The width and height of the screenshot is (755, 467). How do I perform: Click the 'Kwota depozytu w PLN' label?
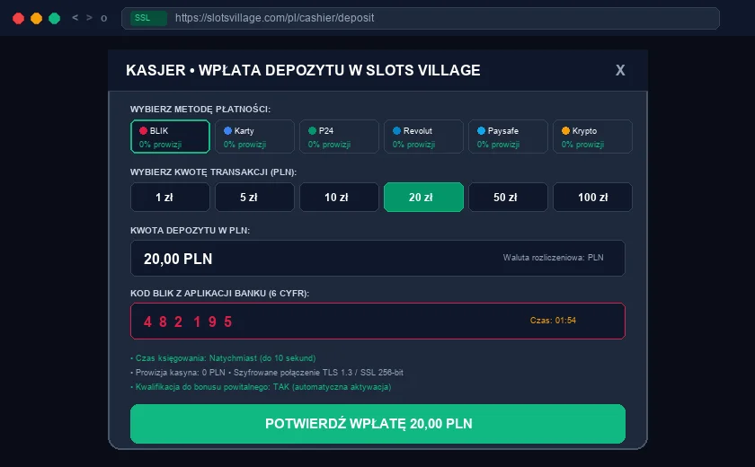coord(191,231)
